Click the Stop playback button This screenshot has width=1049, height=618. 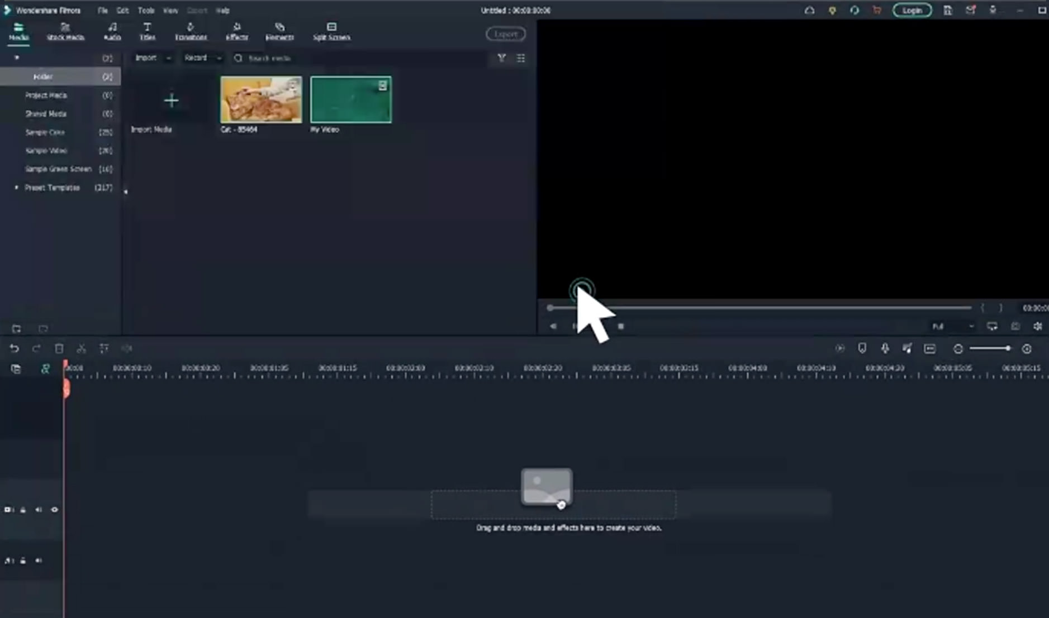(620, 327)
